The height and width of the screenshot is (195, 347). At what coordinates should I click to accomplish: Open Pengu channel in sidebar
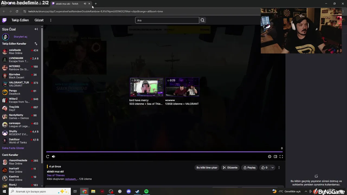point(20,92)
